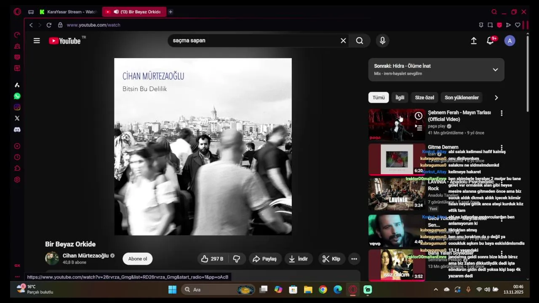This screenshot has height=303, width=539.
Task: Switch to the KaraYasar Stream tab
Action: pos(68,12)
